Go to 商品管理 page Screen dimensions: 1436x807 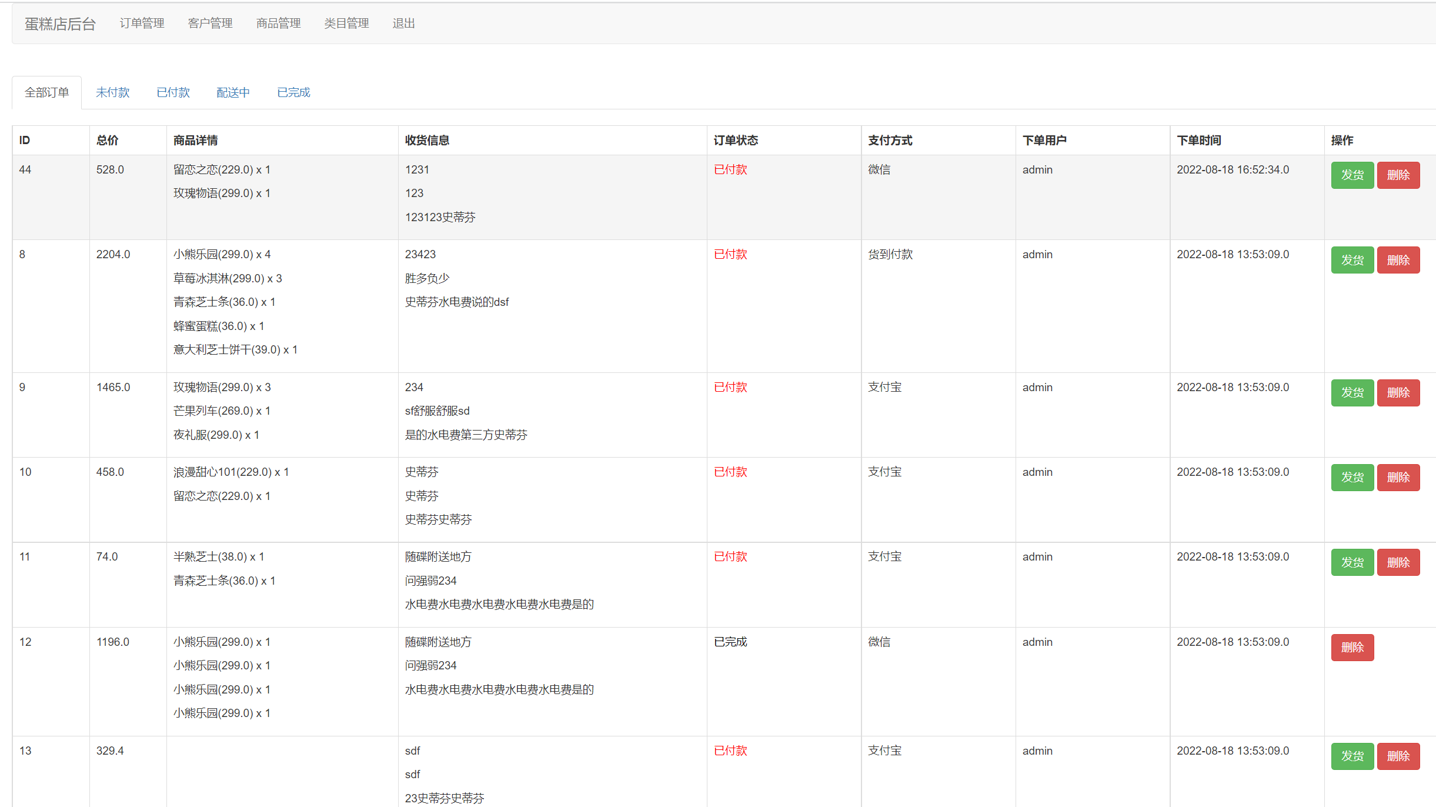(x=278, y=24)
